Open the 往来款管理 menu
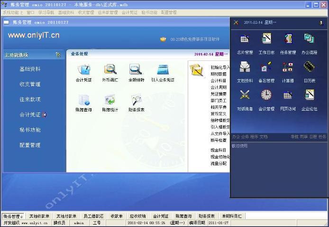Viewport: 329px width, 227px height. (x=108, y=12)
